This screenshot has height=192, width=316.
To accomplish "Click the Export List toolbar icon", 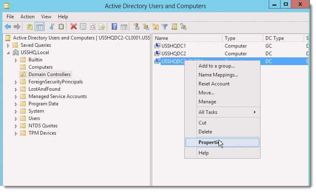I will tap(102, 27).
